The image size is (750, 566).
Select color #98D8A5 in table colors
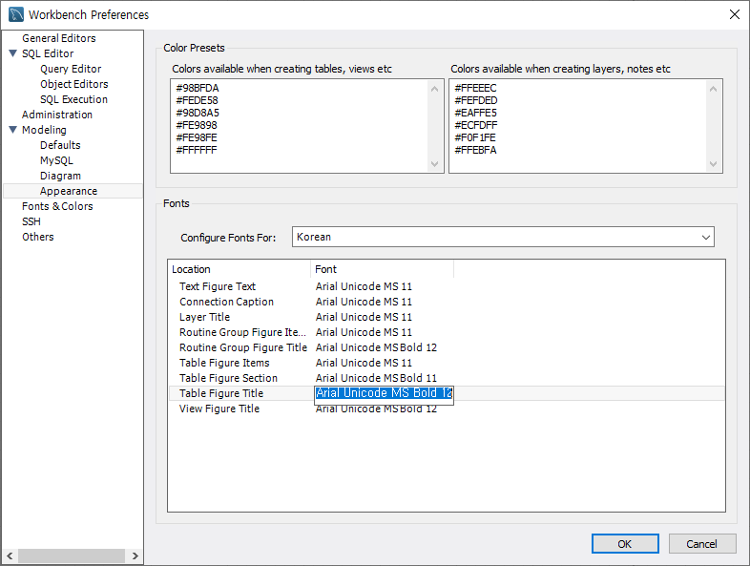(x=198, y=114)
